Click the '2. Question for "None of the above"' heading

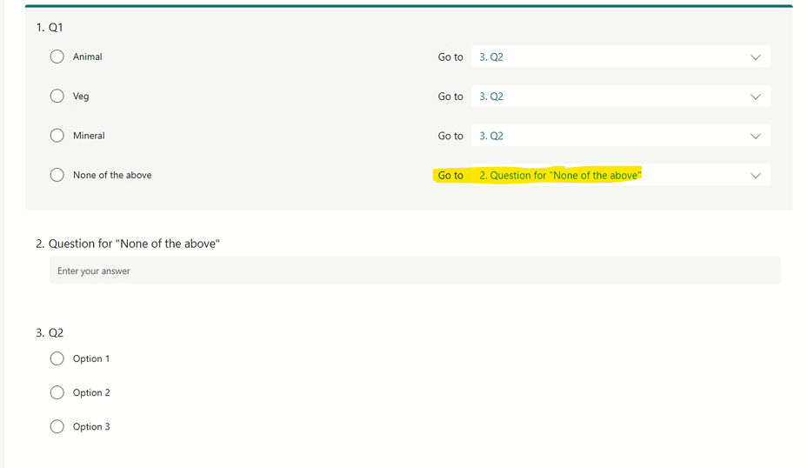click(x=128, y=244)
